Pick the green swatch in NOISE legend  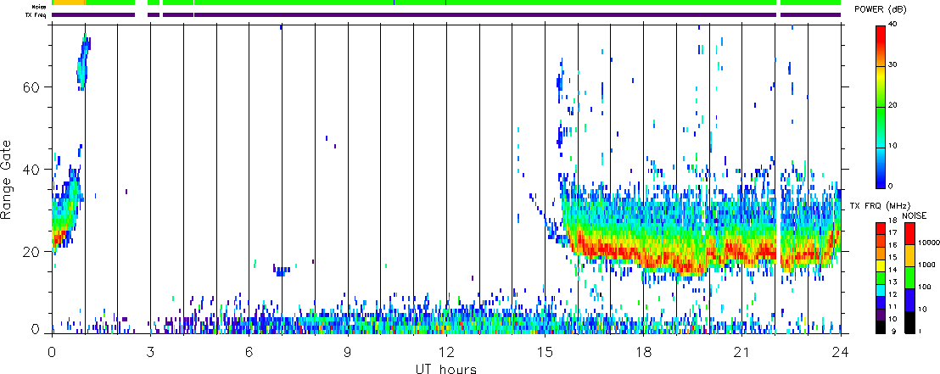pyautogui.click(x=909, y=278)
